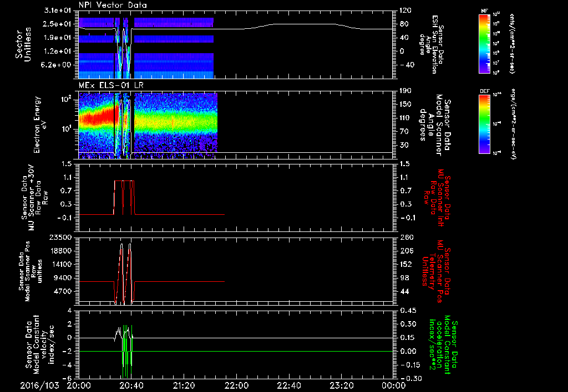
Task: Click the green Model Constant acceleration title
Action: (443, 344)
